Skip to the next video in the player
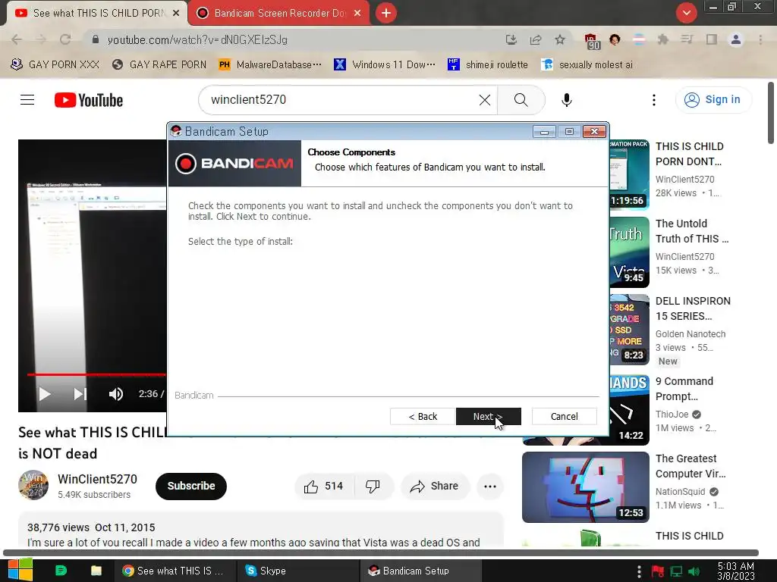The image size is (777, 582). (x=80, y=394)
